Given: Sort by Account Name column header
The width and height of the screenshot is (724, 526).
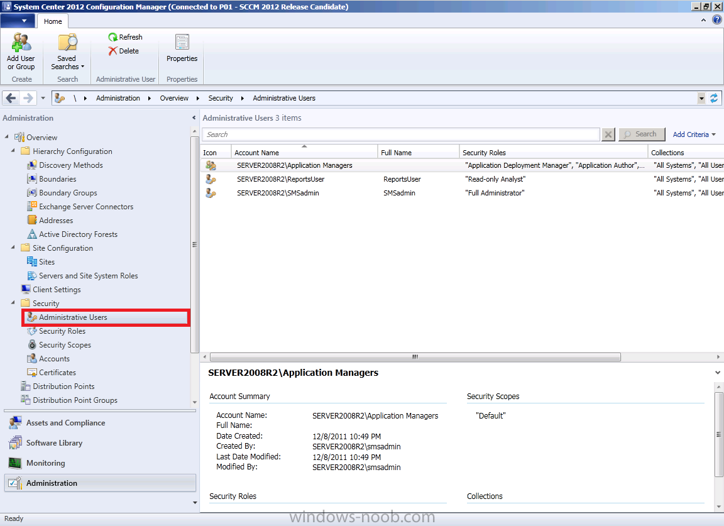Looking at the screenshot, I should coord(304,153).
